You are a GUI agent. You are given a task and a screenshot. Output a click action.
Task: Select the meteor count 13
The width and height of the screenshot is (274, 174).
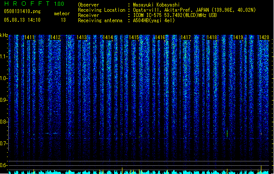coord(63,20)
